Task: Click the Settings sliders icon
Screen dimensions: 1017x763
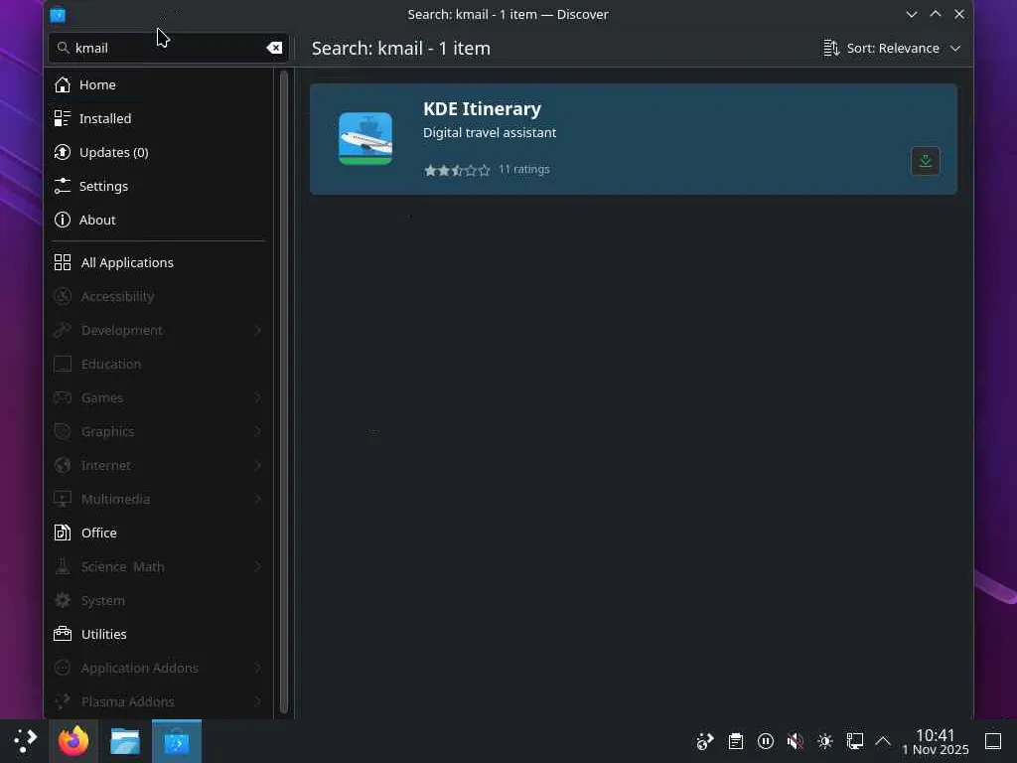Action: point(63,186)
